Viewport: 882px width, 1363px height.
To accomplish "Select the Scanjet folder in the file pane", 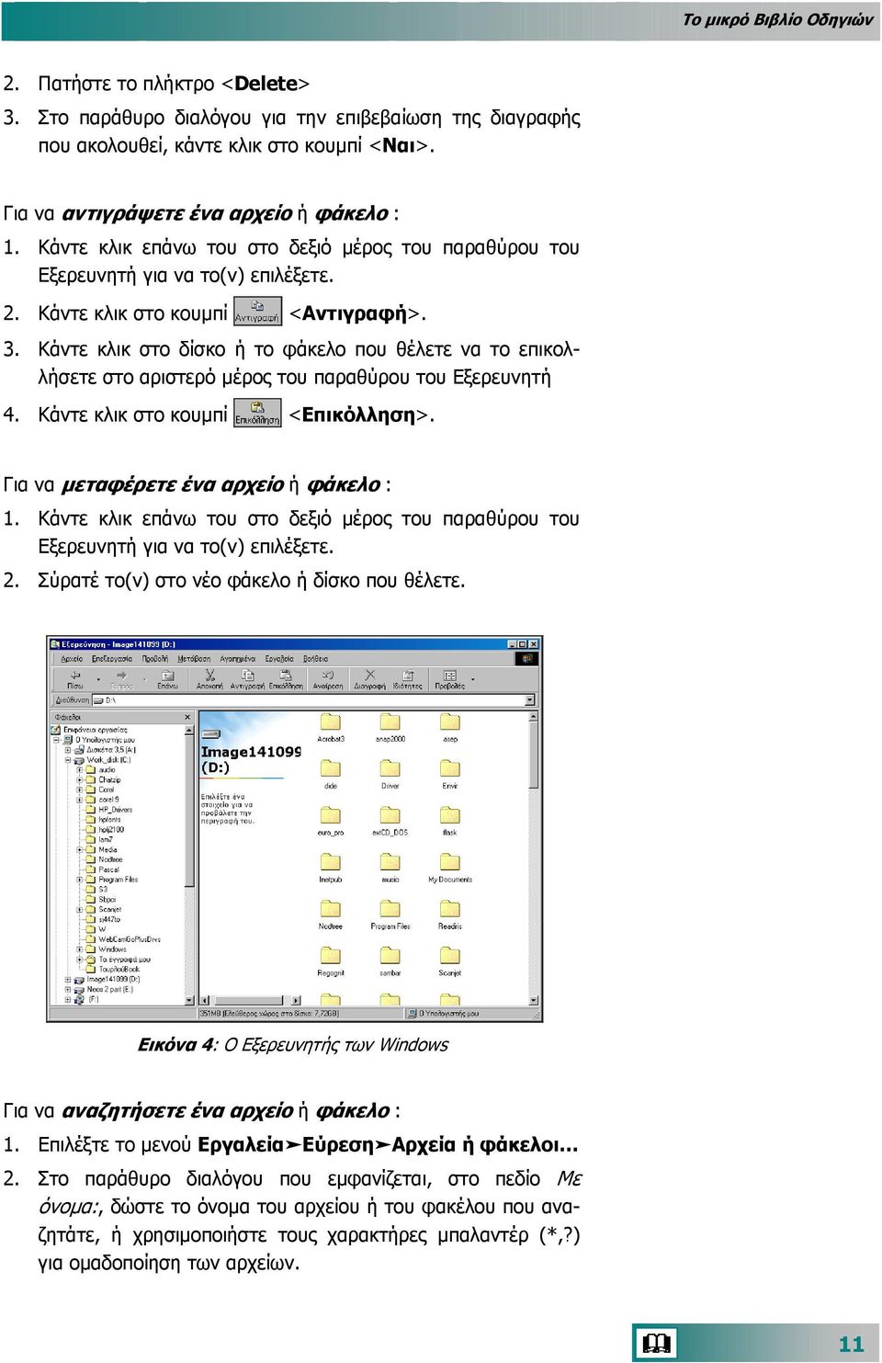I will coord(450,956).
